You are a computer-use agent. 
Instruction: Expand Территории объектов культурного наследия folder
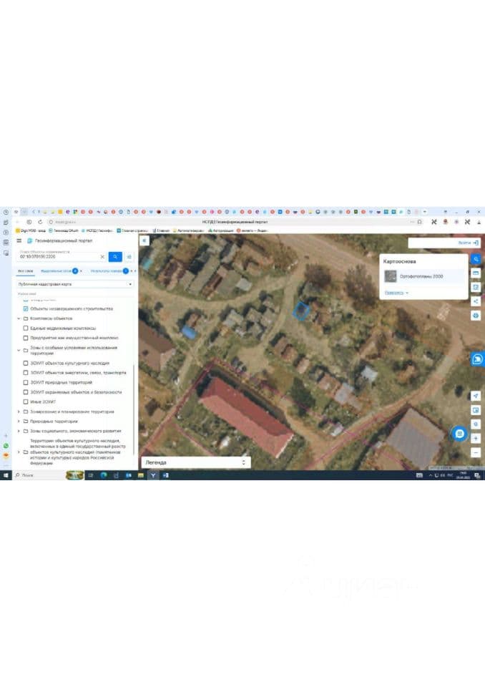click(x=19, y=452)
